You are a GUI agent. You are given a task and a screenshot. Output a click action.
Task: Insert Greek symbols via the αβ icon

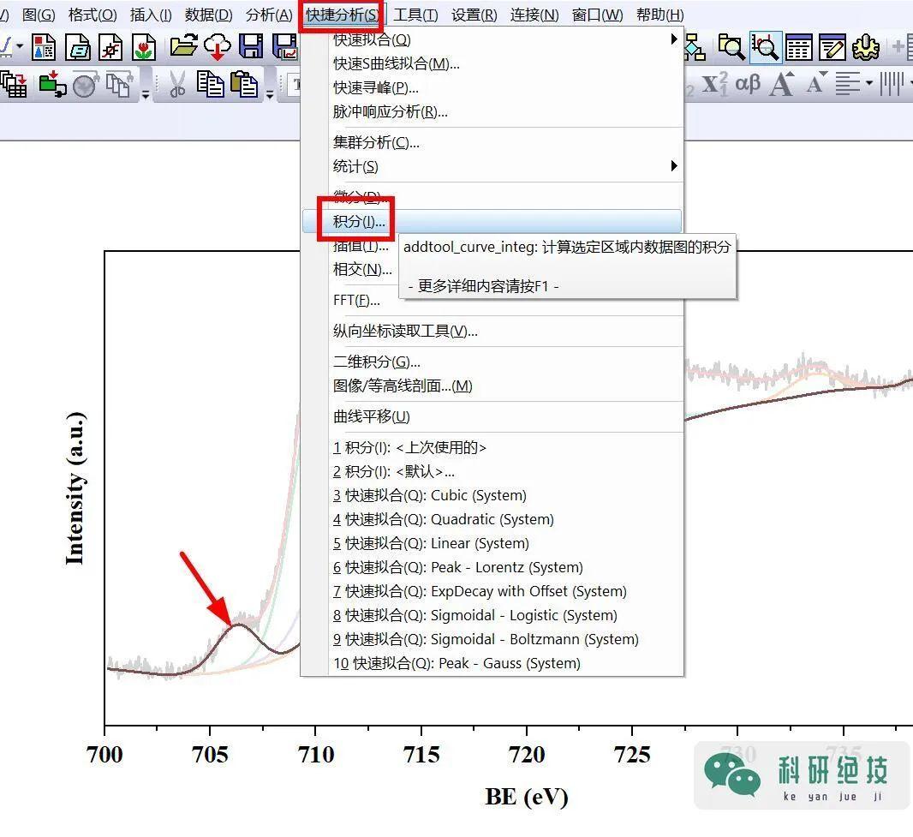(749, 84)
